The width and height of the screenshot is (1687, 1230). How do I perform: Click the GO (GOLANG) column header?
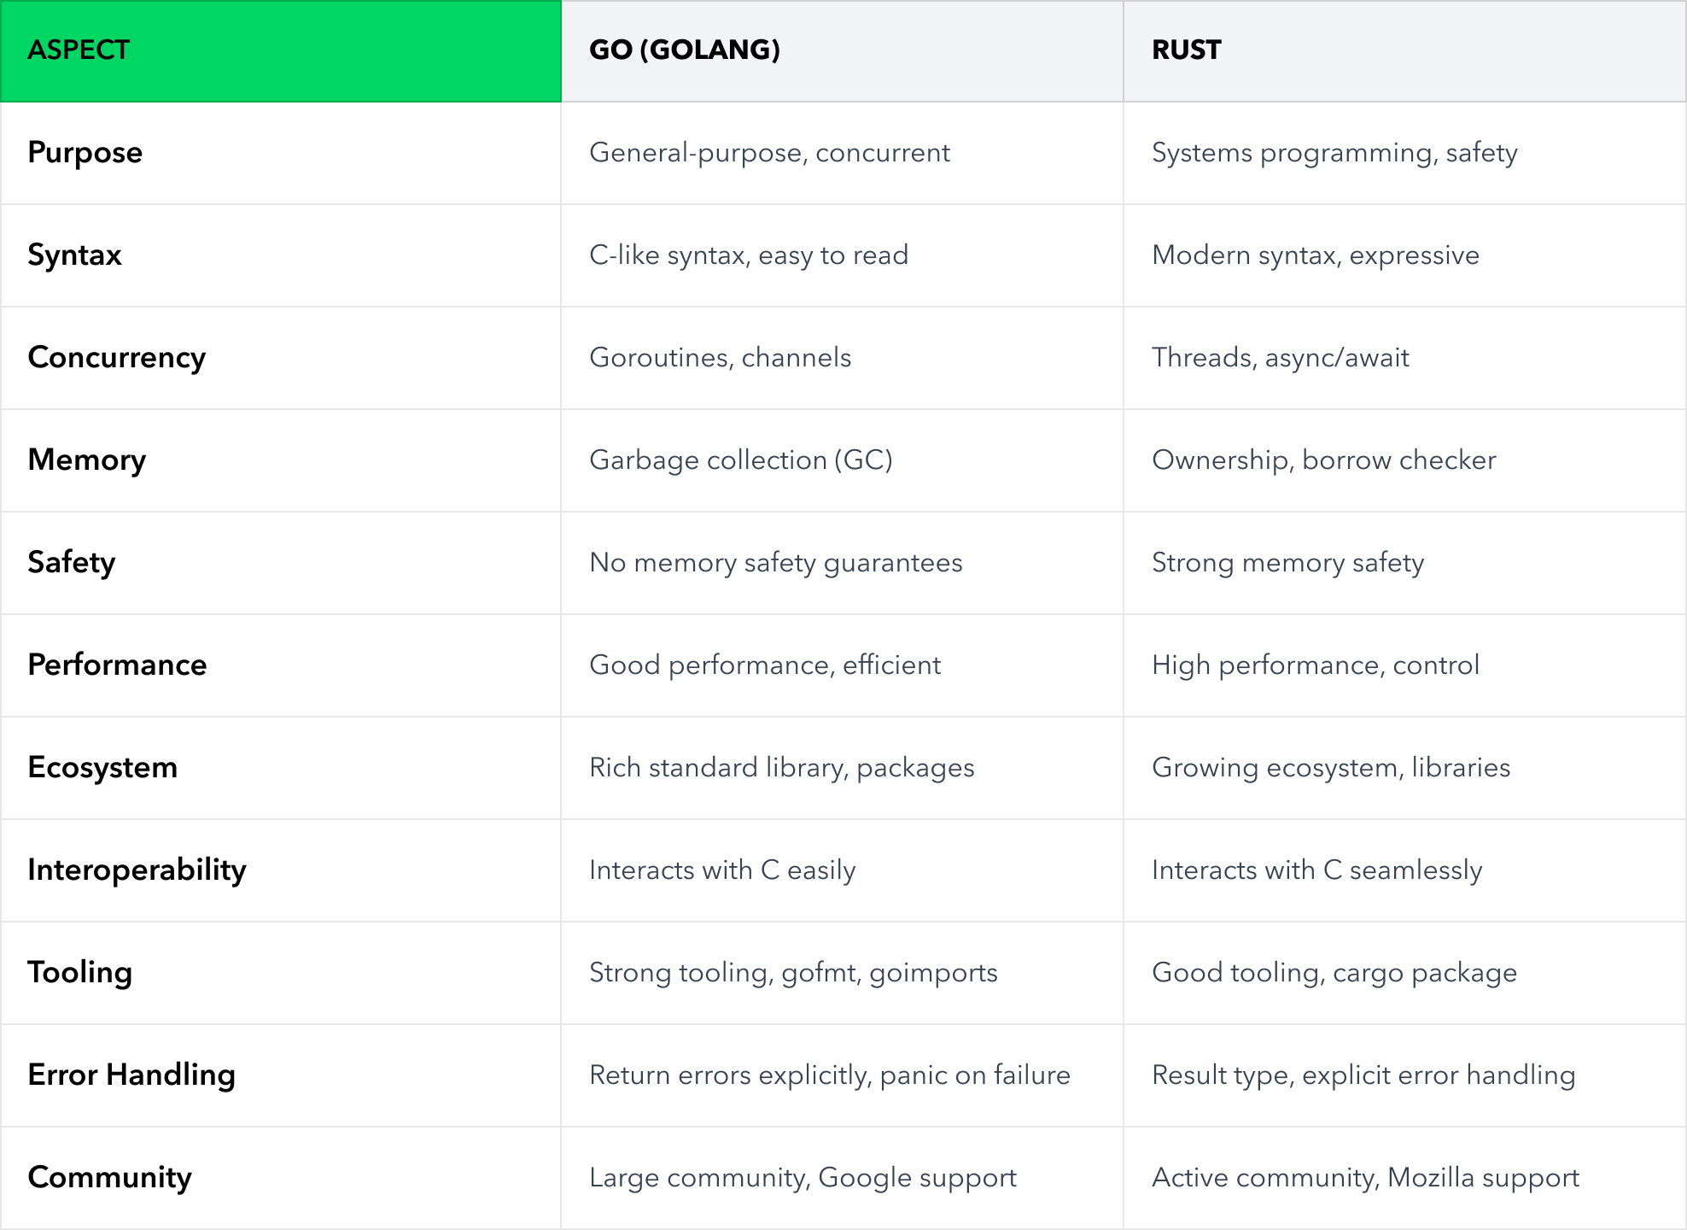[x=843, y=51]
